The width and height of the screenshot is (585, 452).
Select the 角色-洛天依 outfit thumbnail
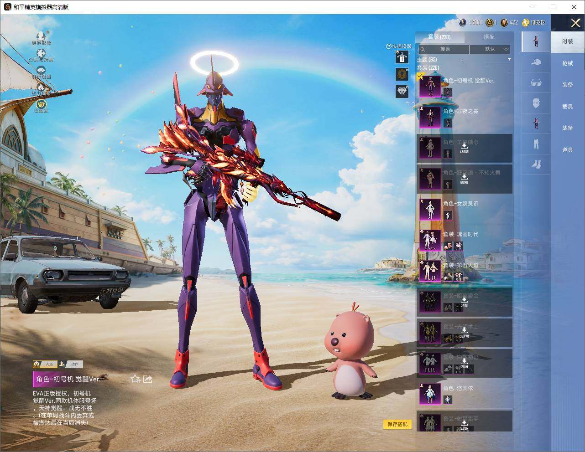[x=430, y=394]
